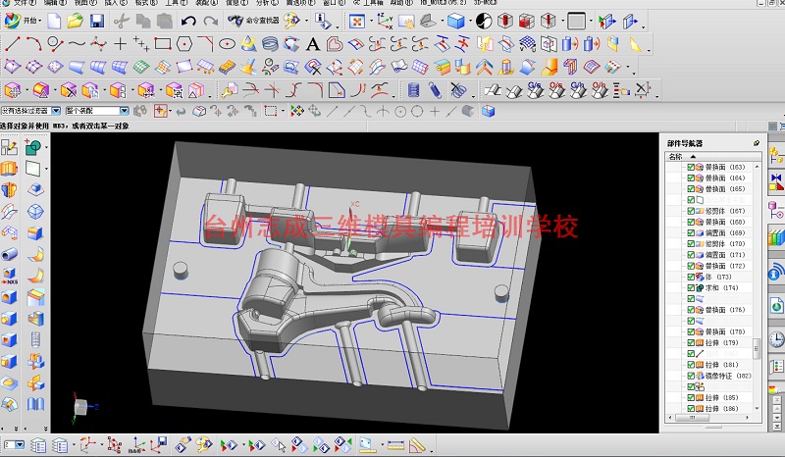Sort by the 名称 column header
This screenshot has width=785, height=457.
[676, 156]
